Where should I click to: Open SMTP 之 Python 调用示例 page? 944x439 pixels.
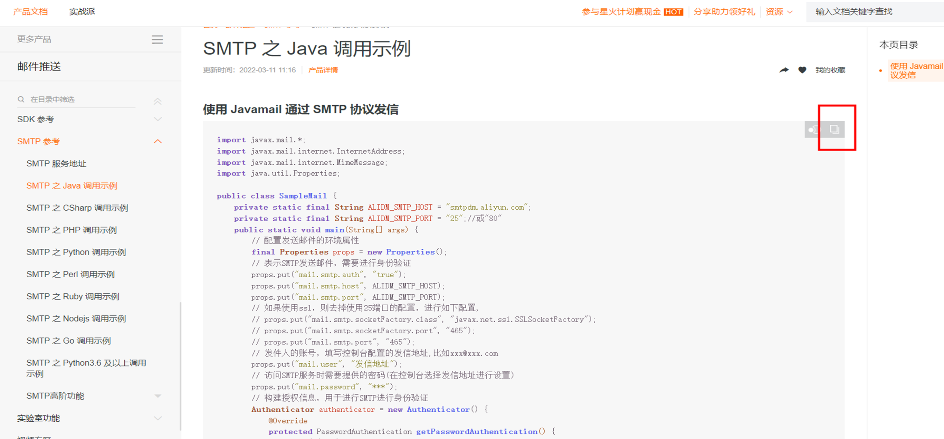[x=76, y=252]
